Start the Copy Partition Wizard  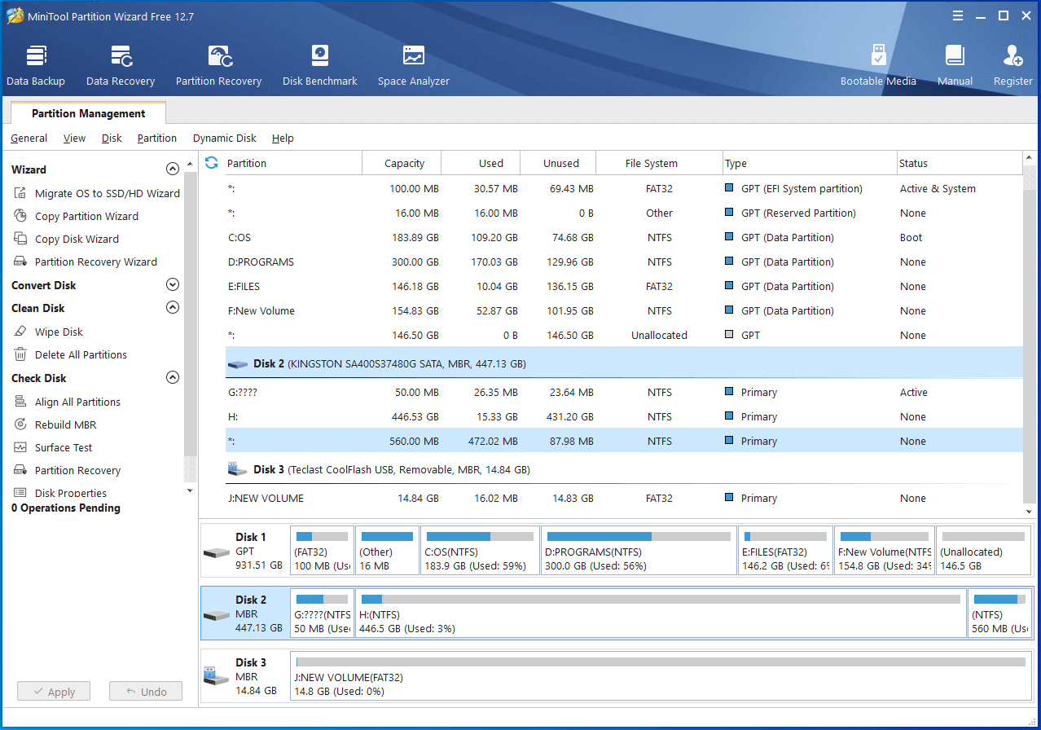(76, 216)
